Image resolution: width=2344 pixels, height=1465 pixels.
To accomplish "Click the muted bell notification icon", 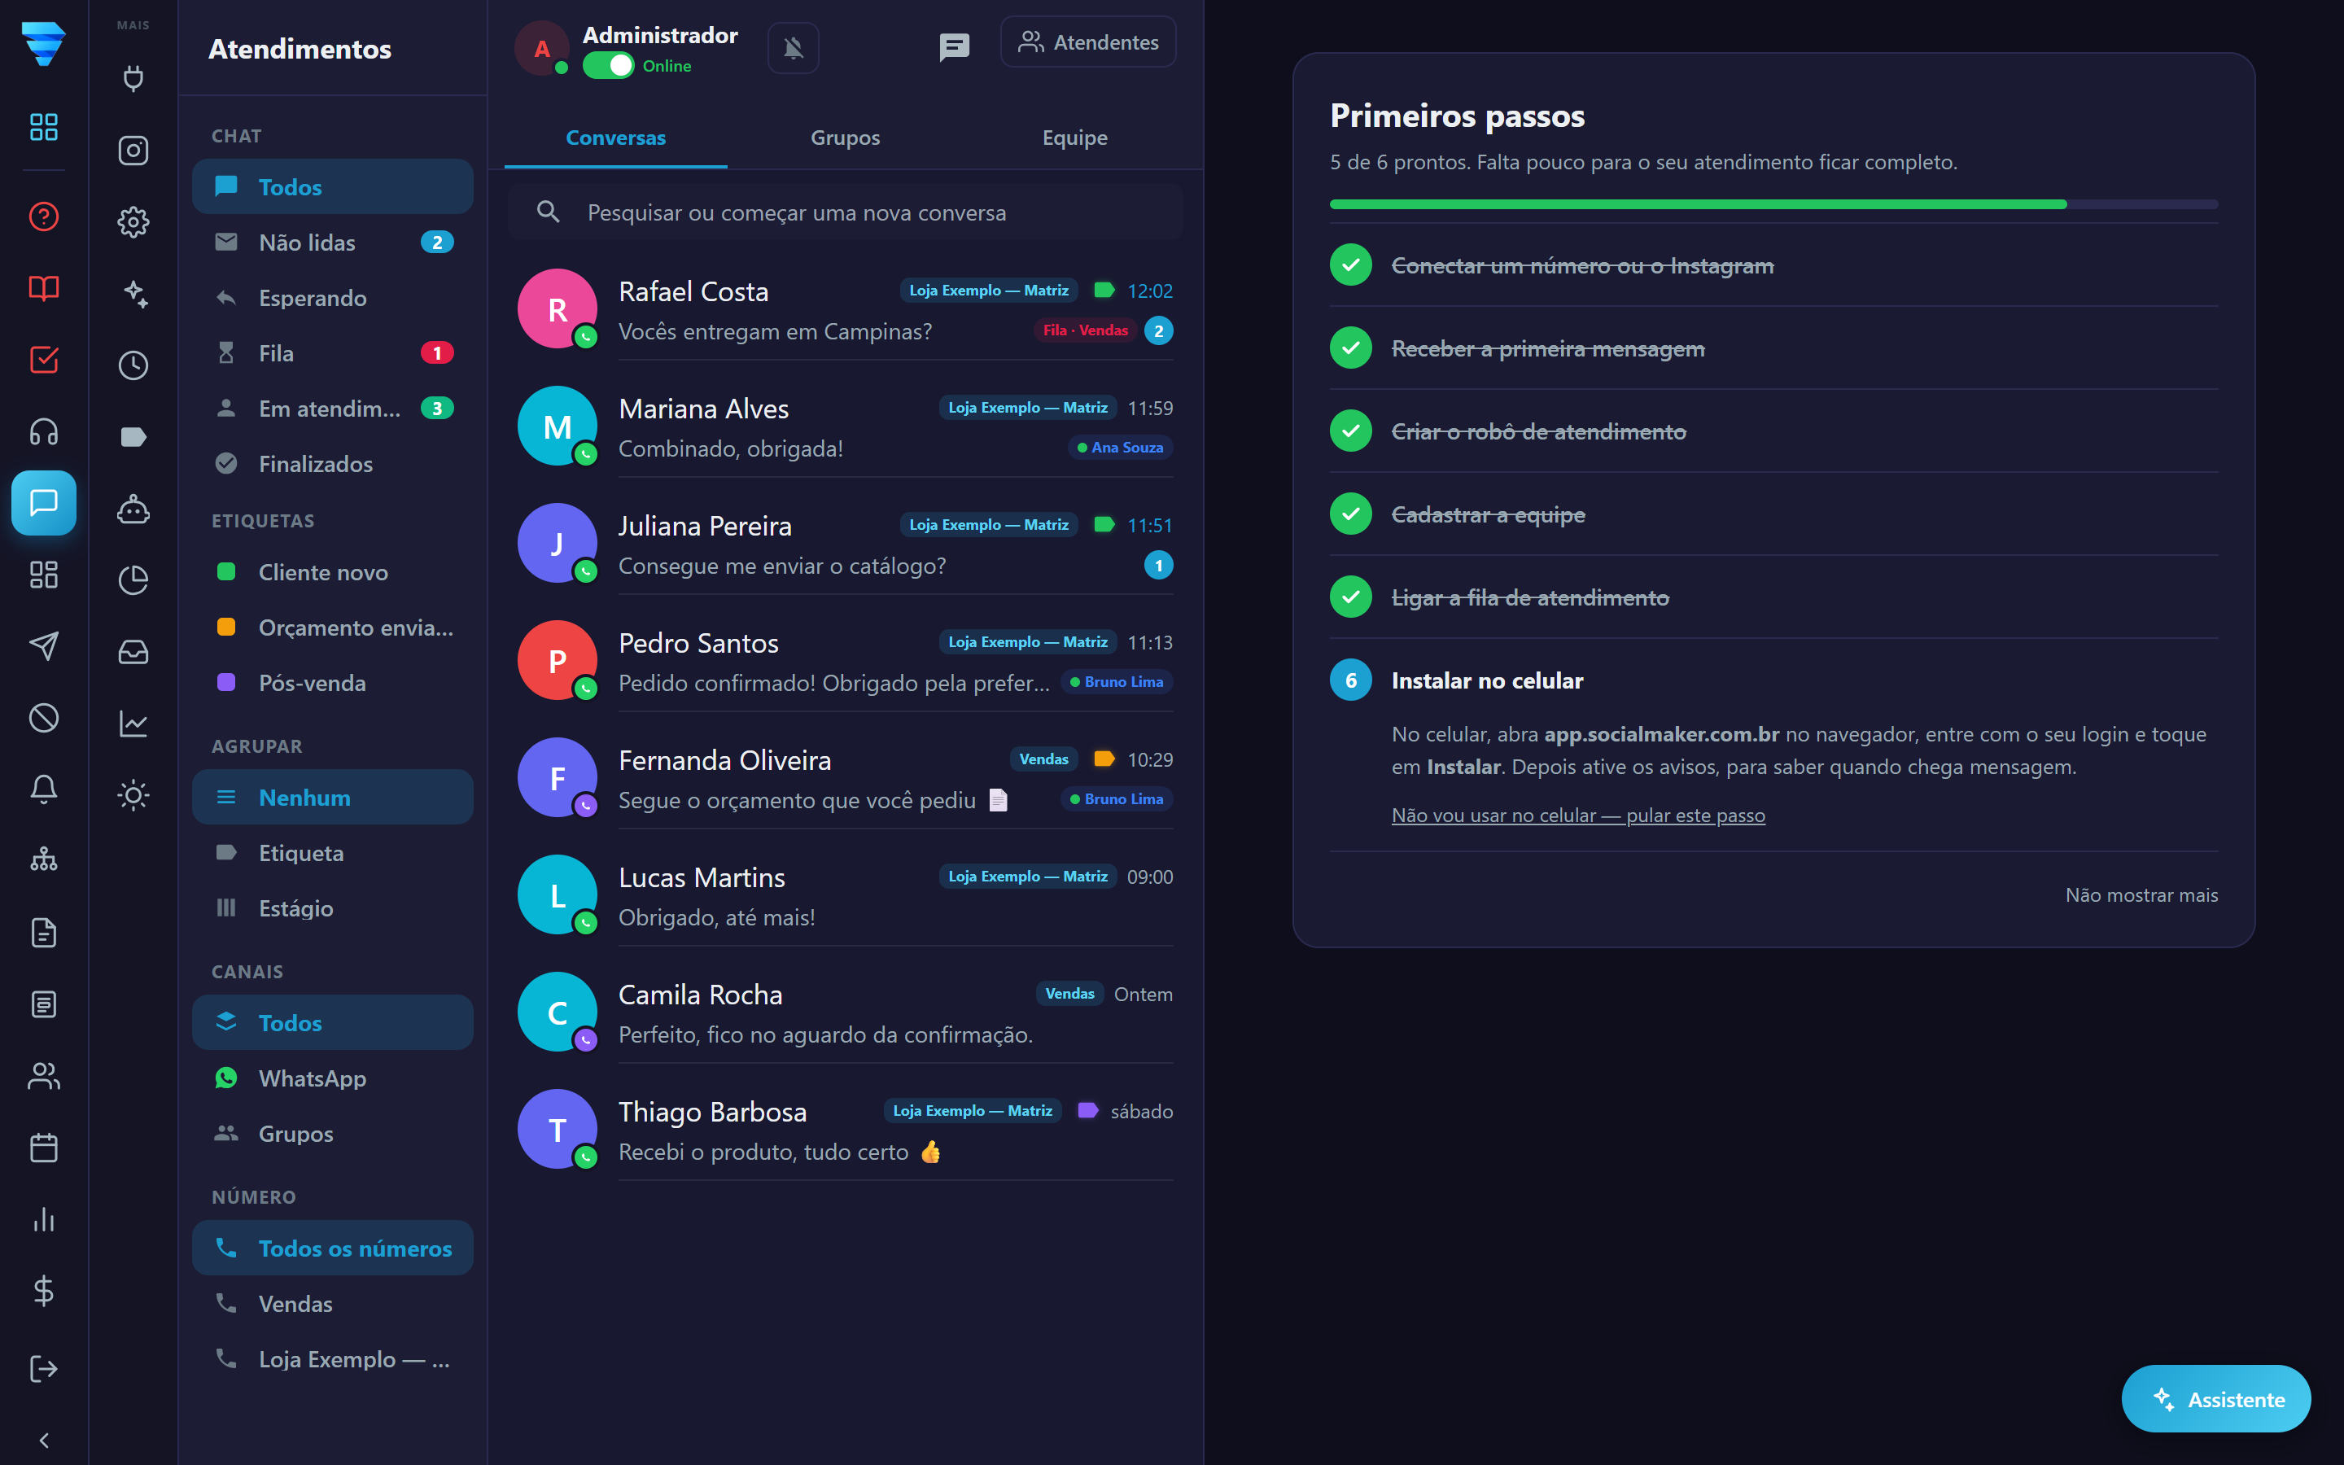I will click(x=794, y=47).
